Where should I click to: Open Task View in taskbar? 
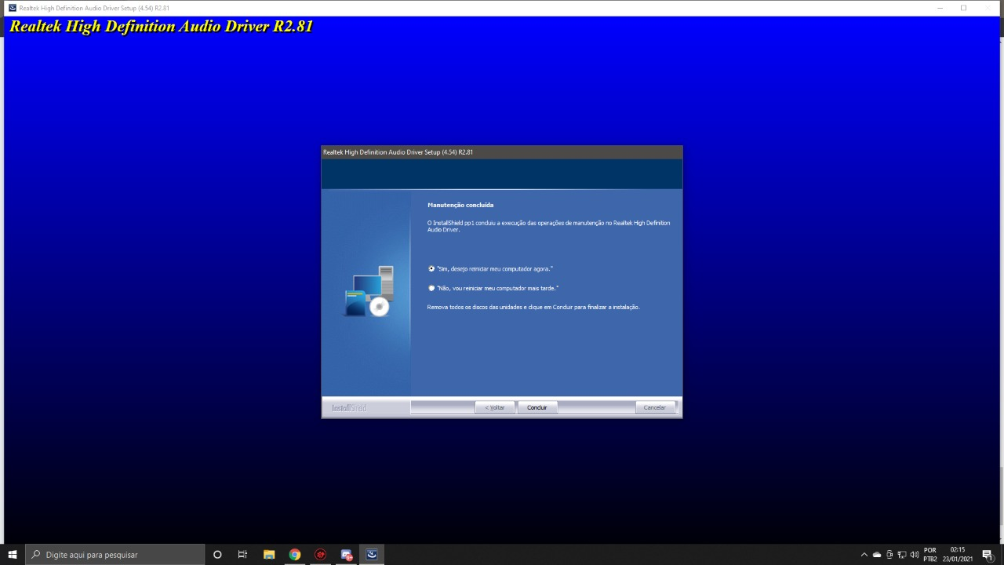pos(242,555)
